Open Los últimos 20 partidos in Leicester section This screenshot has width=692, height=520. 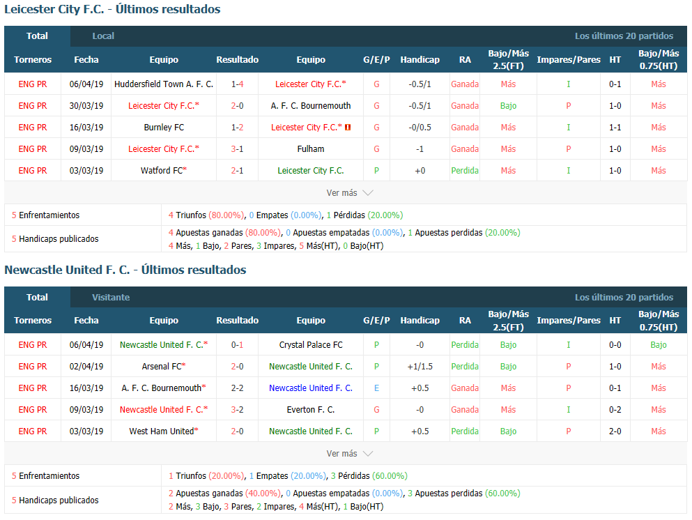coord(624,36)
